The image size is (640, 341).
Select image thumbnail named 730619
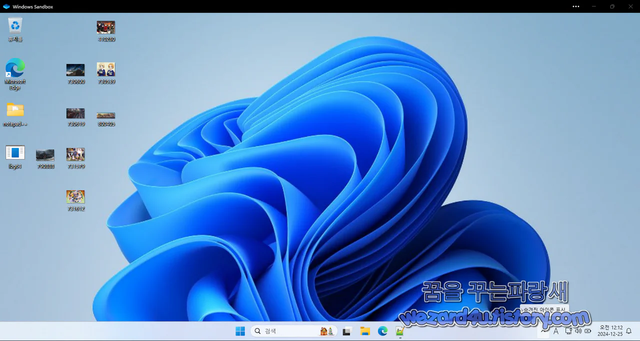(75, 116)
